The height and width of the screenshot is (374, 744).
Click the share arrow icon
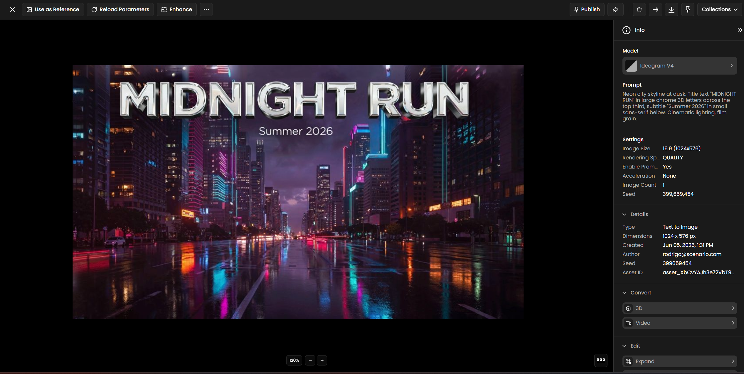click(615, 9)
